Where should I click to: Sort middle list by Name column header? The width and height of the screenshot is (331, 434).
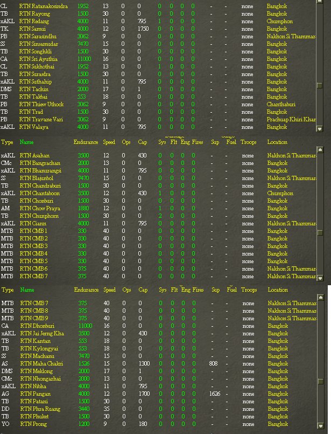point(26,142)
